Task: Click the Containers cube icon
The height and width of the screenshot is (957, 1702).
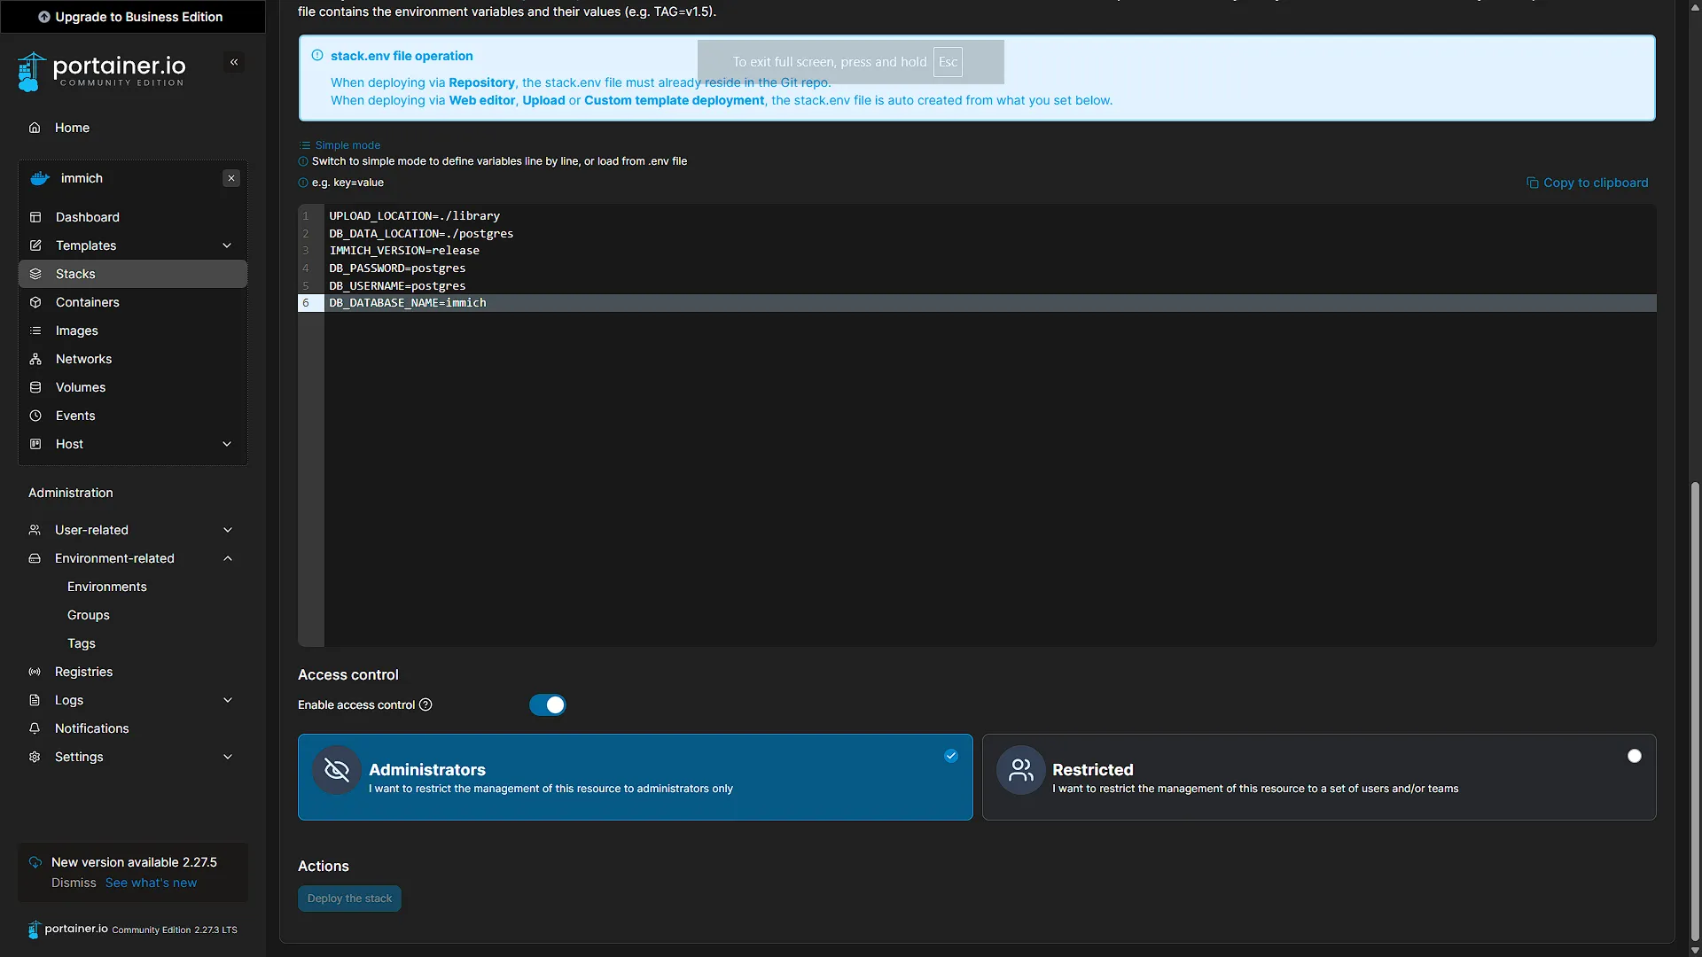Action: click(35, 302)
